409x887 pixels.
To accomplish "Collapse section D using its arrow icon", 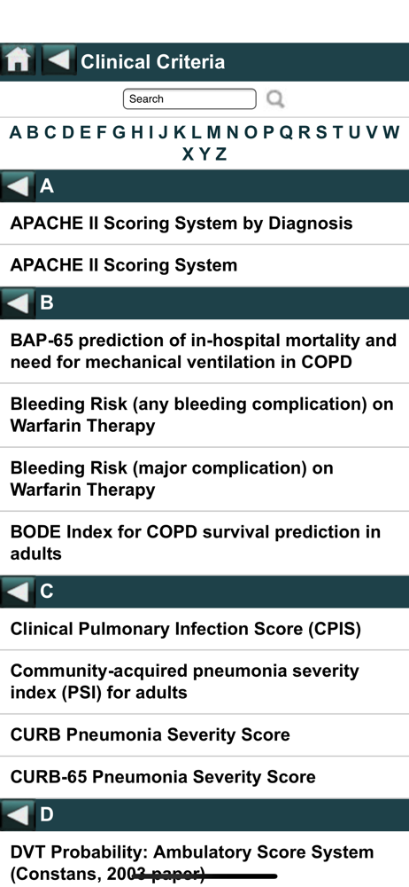I will (18, 815).
